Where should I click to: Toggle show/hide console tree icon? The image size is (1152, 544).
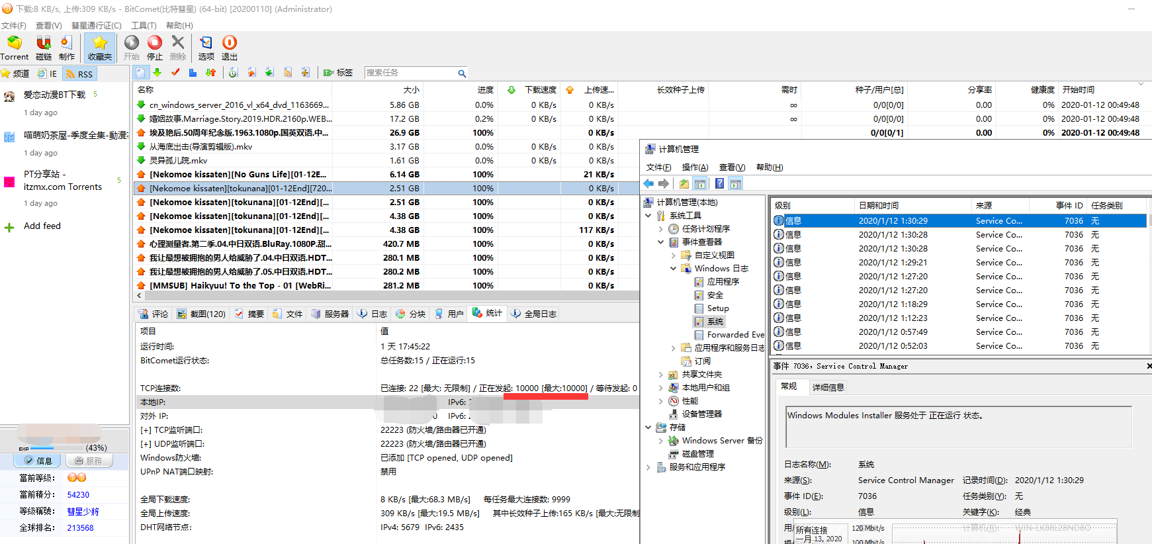click(700, 183)
